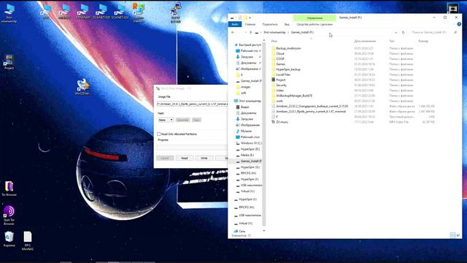Viewport: 467px width, 263px height.
Task: Open the SCAI.NET-020 desktop shortcut
Action: click(x=102, y=12)
